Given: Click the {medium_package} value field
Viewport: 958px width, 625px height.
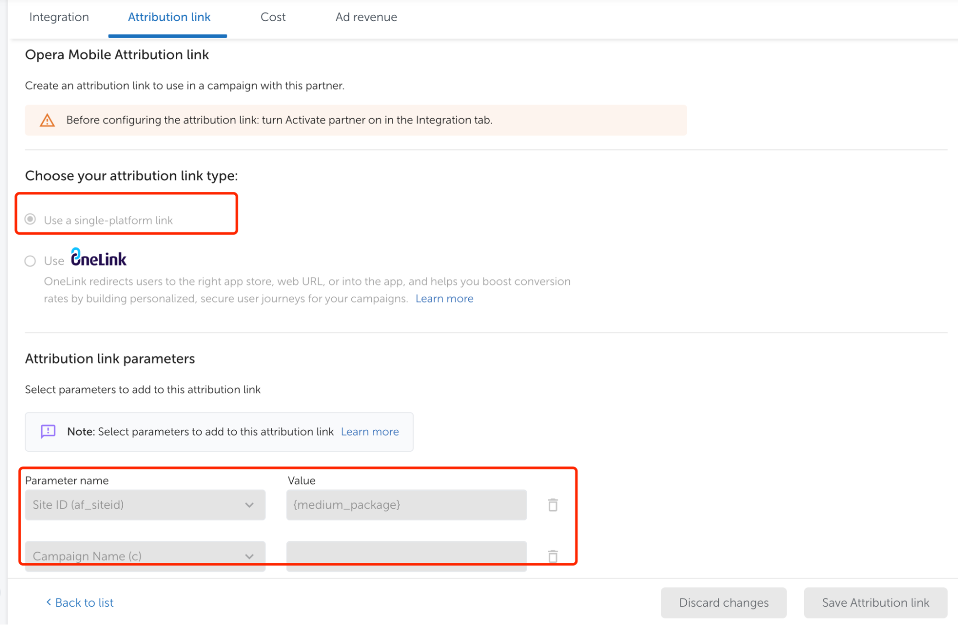Looking at the screenshot, I should click(x=406, y=505).
